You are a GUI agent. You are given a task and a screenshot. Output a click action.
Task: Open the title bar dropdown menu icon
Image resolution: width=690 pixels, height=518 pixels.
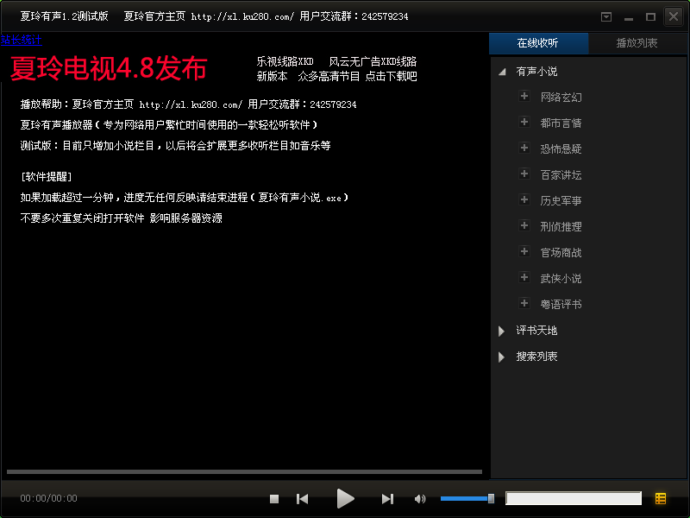pos(606,16)
